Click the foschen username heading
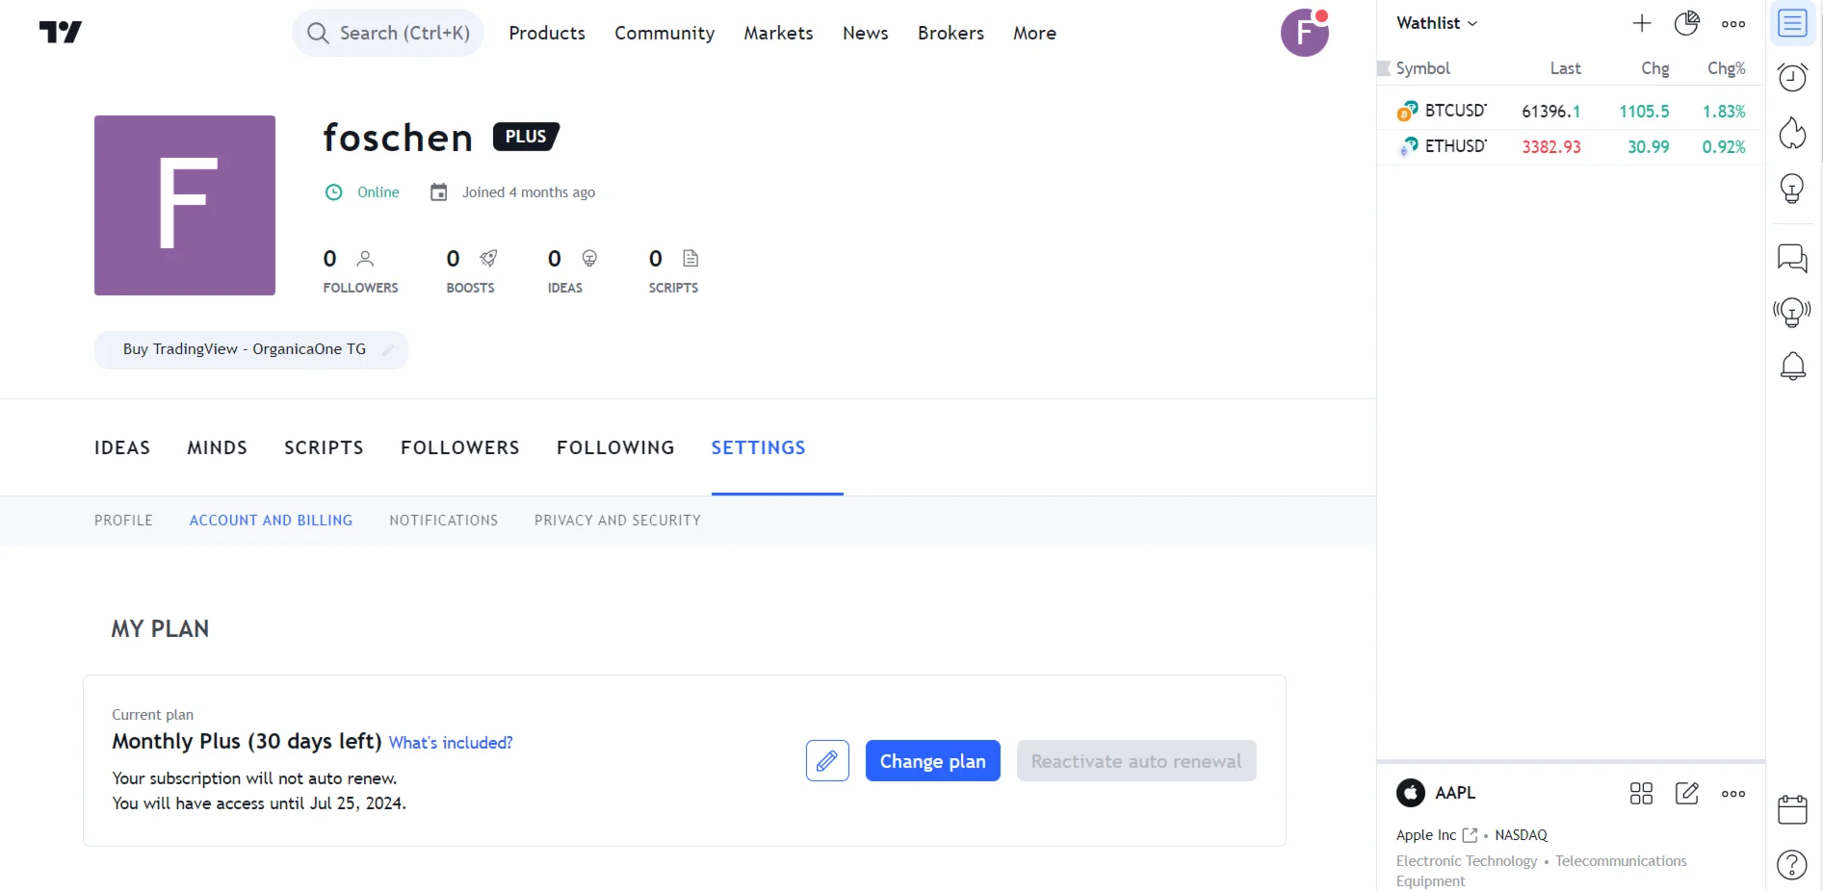The image size is (1823, 891). [398, 138]
